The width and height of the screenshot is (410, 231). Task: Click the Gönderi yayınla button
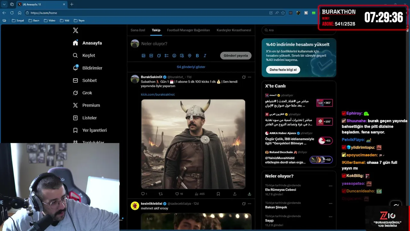click(x=236, y=56)
